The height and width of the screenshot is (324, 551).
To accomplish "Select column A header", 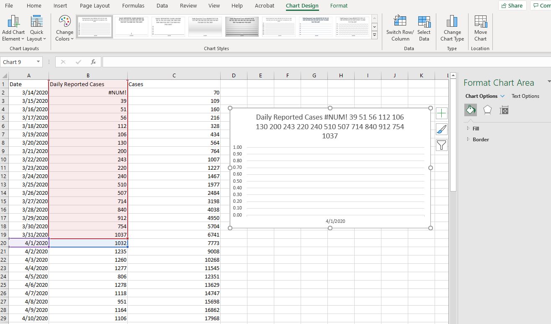I will tap(28, 76).
